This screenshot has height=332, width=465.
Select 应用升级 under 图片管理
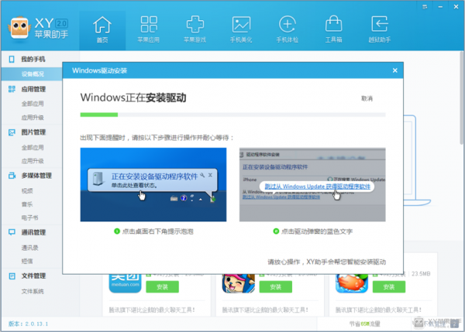[33, 161]
